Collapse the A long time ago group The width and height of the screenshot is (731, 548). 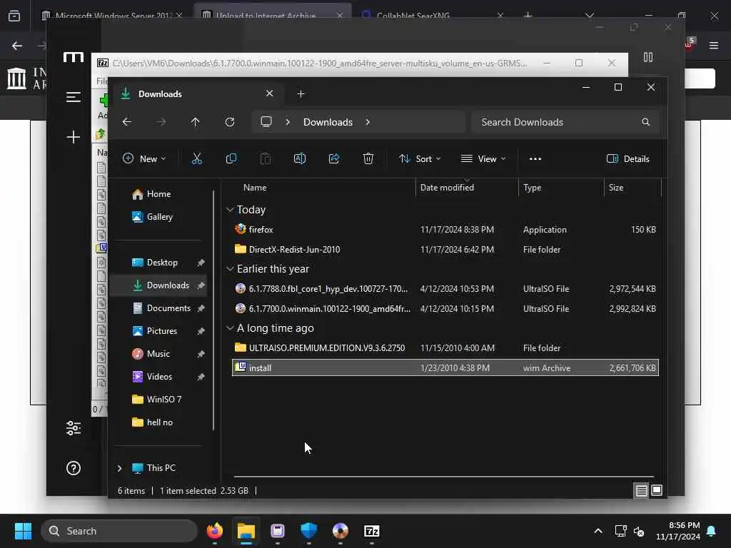tap(230, 328)
